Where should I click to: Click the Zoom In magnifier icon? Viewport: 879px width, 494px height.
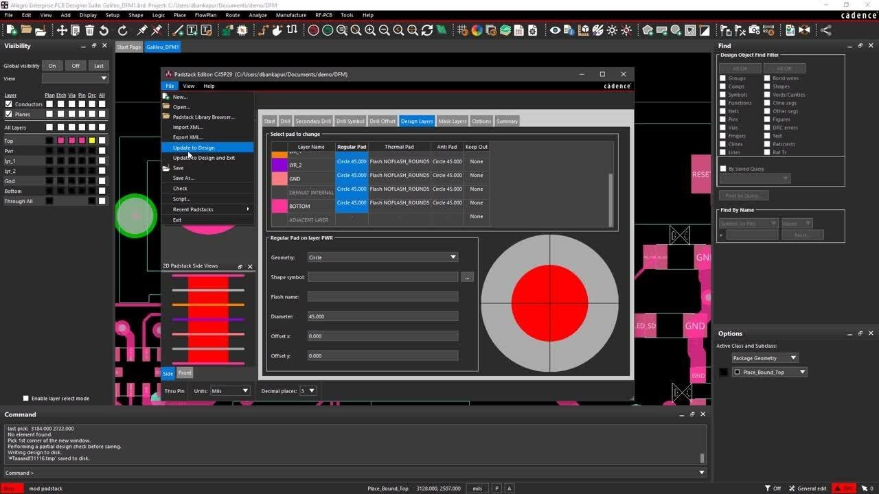(370, 30)
